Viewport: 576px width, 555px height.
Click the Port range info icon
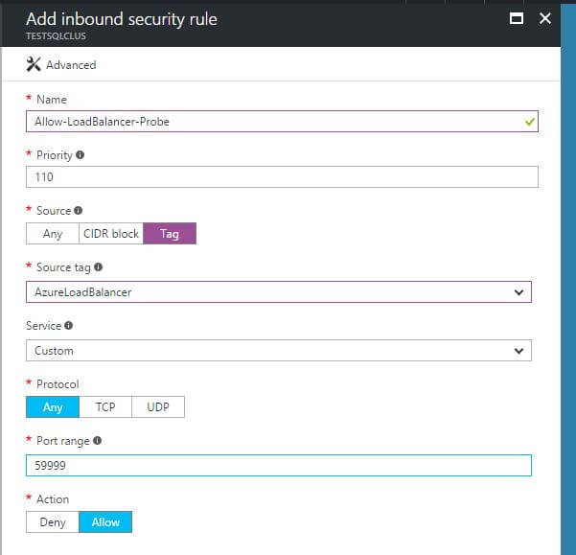tap(99, 442)
